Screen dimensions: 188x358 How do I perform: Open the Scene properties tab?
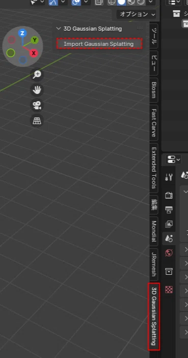click(169, 238)
